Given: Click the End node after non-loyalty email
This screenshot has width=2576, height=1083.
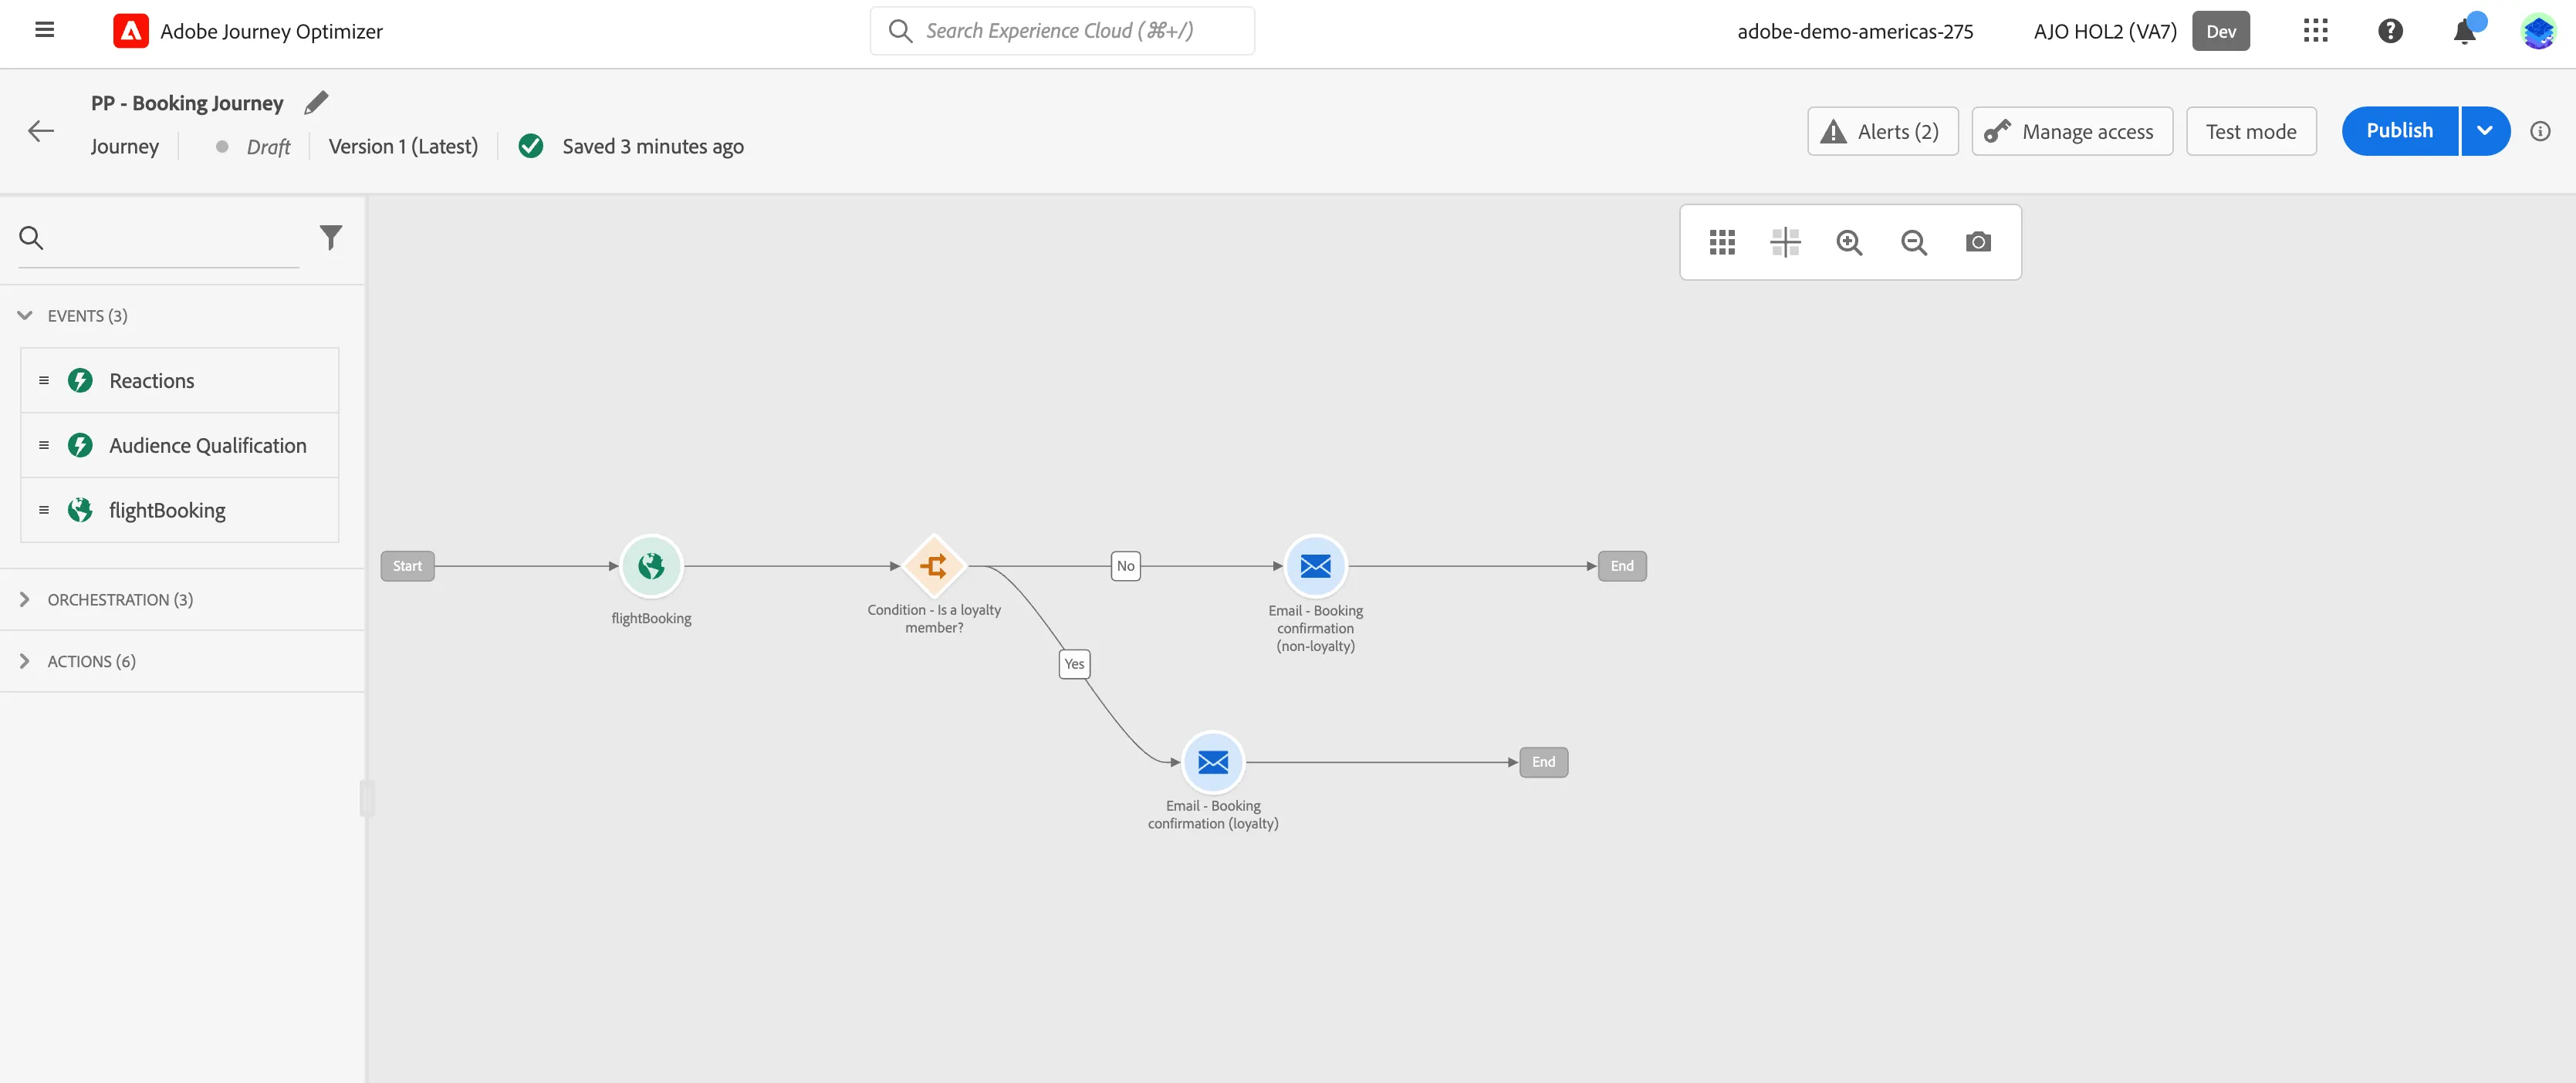Looking at the screenshot, I should tap(1622, 566).
